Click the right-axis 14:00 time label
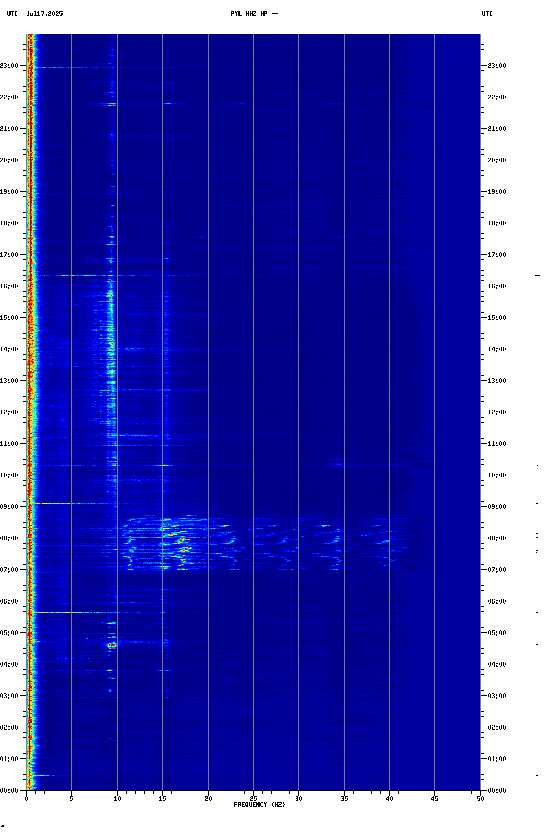This screenshot has height=832, width=560. [x=497, y=349]
